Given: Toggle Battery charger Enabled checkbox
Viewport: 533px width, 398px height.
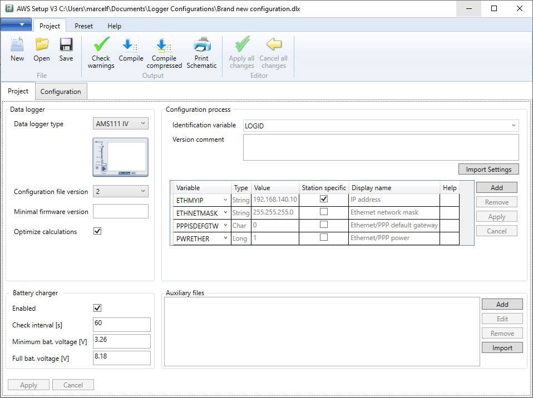Looking at the screenshot, I should [x=97, y=308].
